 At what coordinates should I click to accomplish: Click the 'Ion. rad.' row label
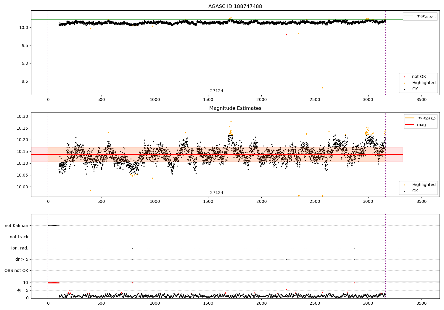pos(20,248)
